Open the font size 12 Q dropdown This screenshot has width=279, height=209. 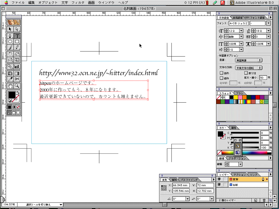coord(241,31)
